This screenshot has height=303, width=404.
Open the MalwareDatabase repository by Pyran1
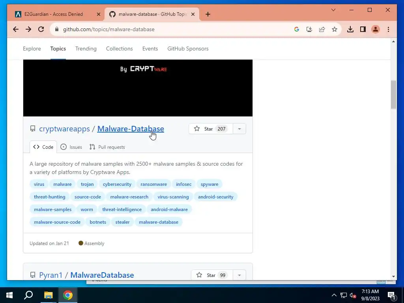pyautogui.click(x=102, y=275)
